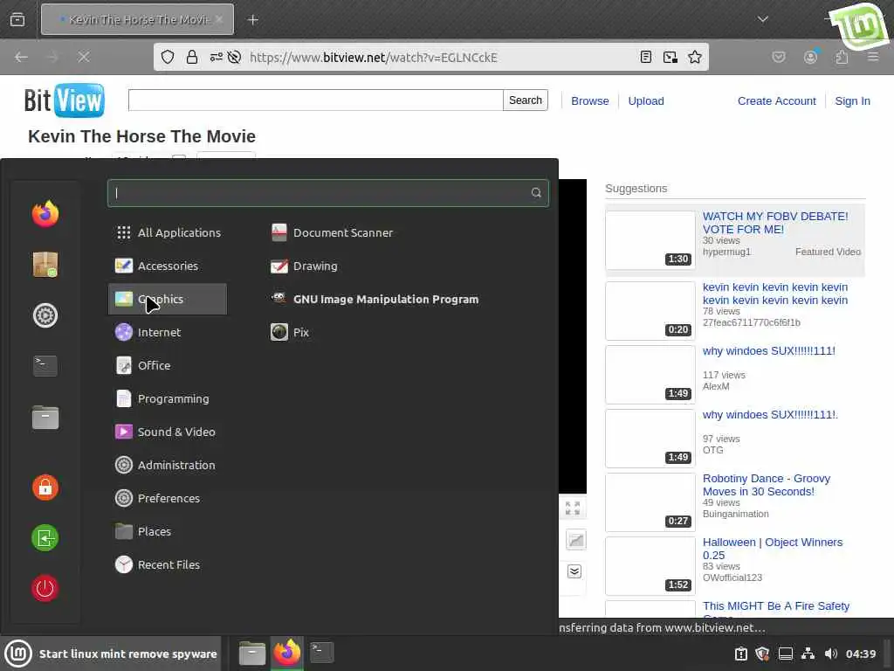Image resolution: width=894 pixels, height=671 pixels.
Task: Focus the BitView search input box
Action: click(x=315, y=100)
